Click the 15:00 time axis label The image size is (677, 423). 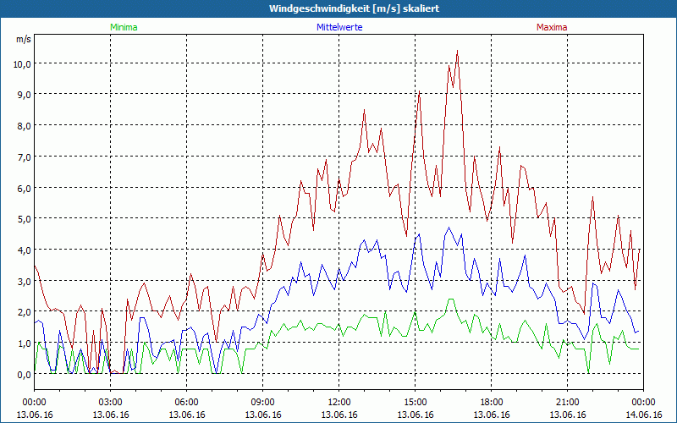point(416,403)
